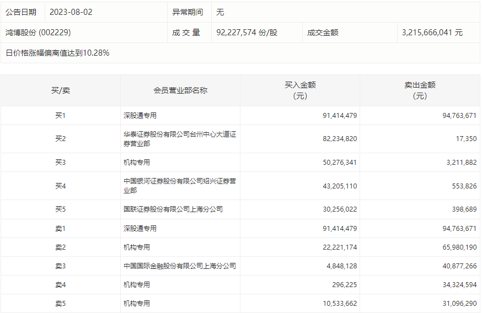Click the 异常期间 label
The image size is (482, 313).
point(188,12)
